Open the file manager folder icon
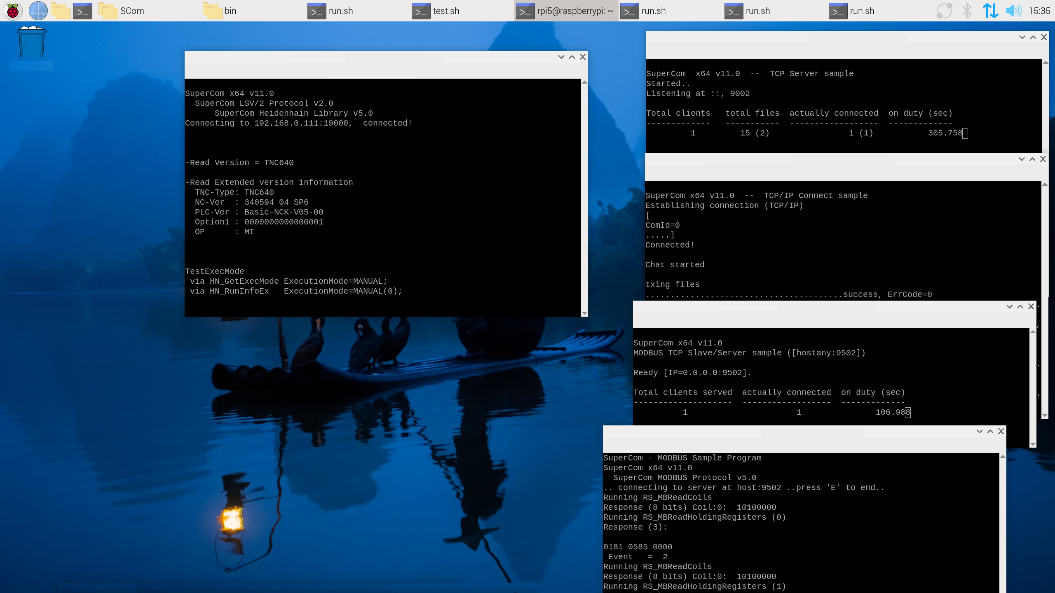1055x593 pixels. 60,11
